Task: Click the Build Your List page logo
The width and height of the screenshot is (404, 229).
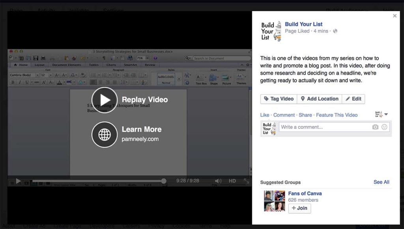Action: [x=271, y=32]
